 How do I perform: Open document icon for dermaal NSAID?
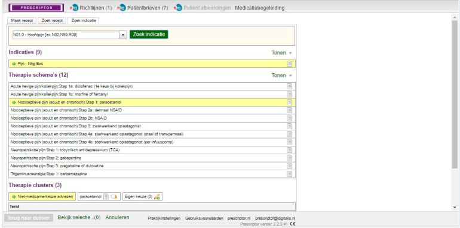(x=289, y=110)
